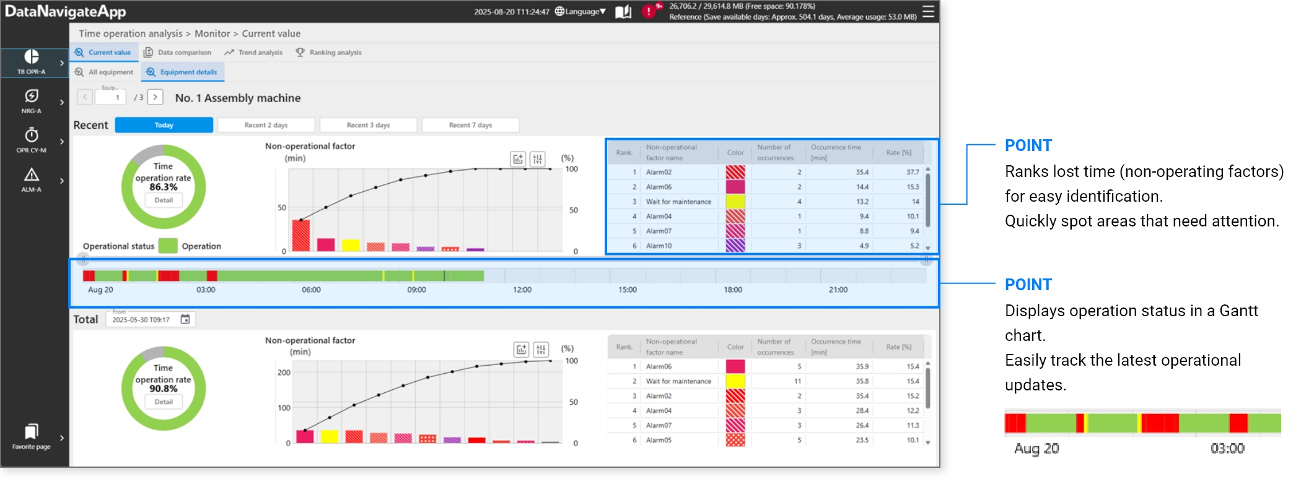
Task: Click Detail button in Recent operation rate
Action: [164, 200]
